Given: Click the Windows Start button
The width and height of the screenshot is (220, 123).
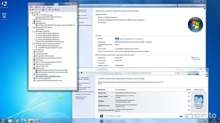Looking at the screenshot, I should point(3,121).
